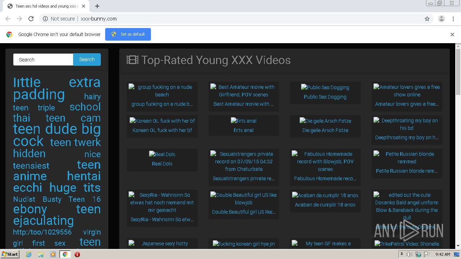The width and height of the screenshot is (461, 259).
Task: Dismiss the default browser infobar
Action: coord(452,35)
